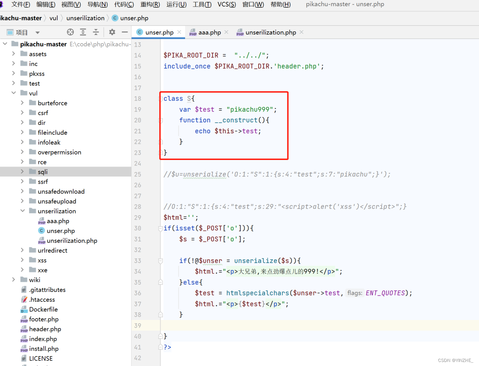Open the 运行(U) menu

177,4
